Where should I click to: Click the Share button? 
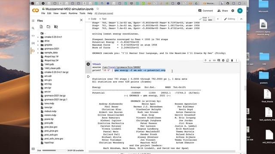223,11
